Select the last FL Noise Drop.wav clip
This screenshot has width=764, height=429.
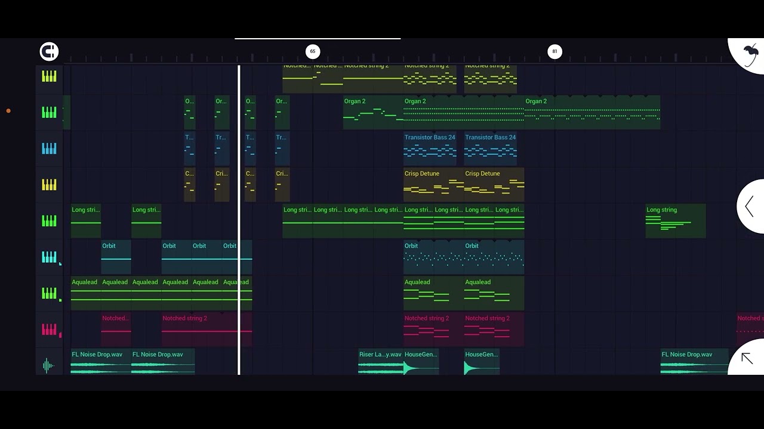click(694, 362)
